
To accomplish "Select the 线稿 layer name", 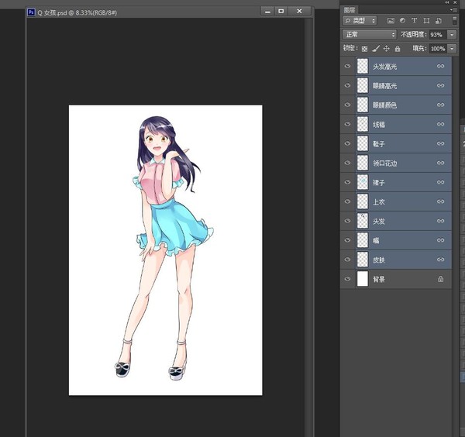I will (x=379, y=125).
